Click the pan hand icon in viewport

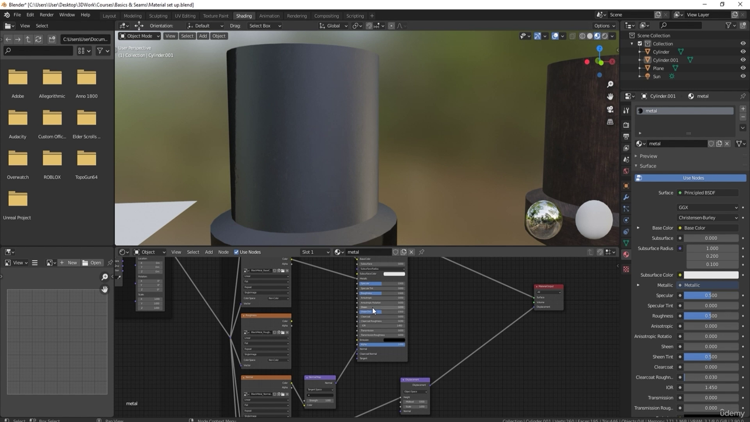[610, 97]
